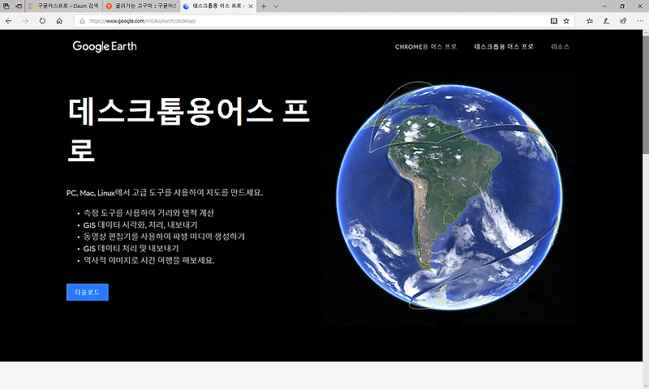Screen dimensions: 649x389
Task: Minimize the browser window
Action: pos(604,6)
